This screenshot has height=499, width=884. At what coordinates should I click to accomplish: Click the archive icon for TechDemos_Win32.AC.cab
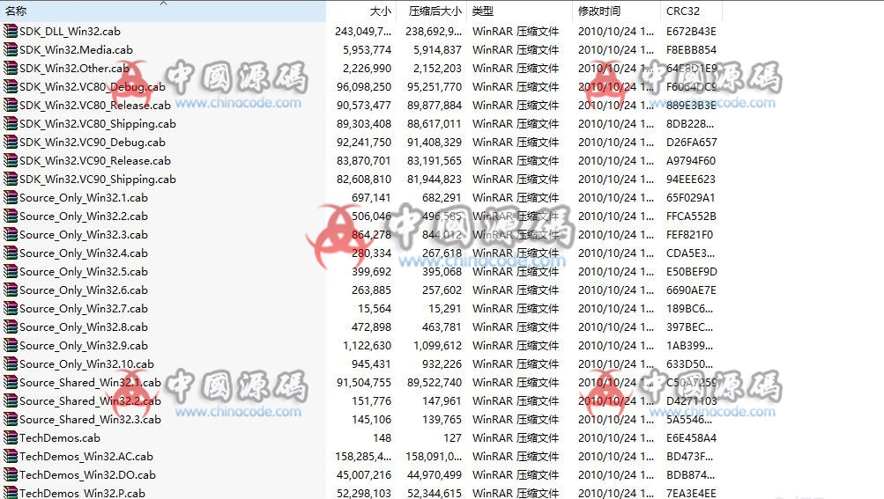click(x=11, y=456)
